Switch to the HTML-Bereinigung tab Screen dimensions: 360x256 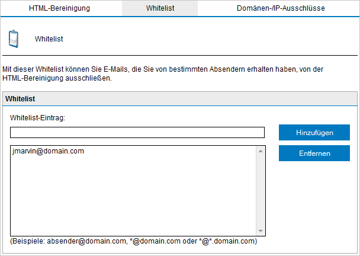click(x=59, y=8)
